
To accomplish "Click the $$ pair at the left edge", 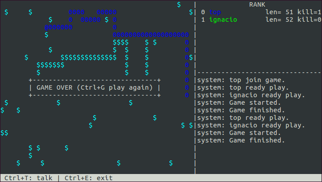I will (x=4, y=133).
